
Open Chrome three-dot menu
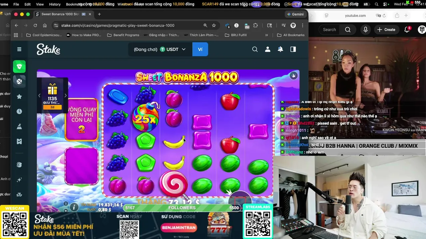[x=302, y=25]
